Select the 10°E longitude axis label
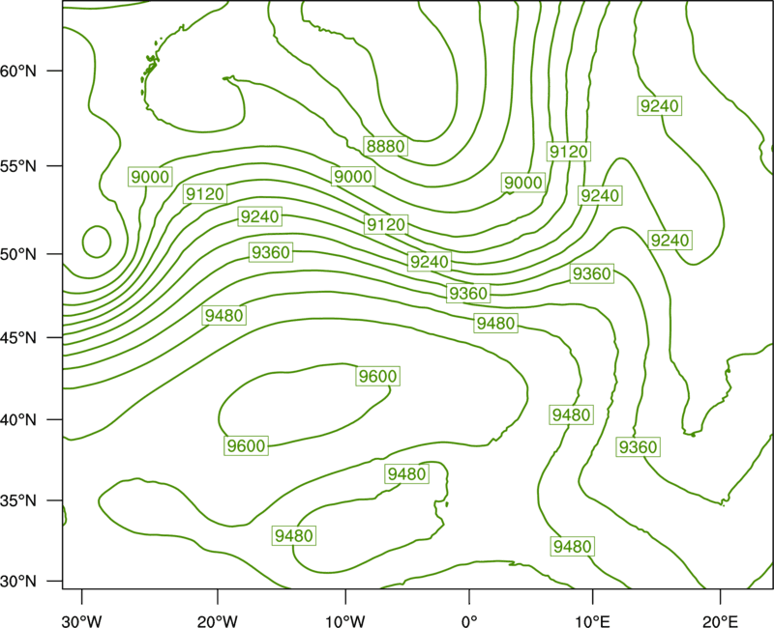This screenshot has width=774, height=628. 592,621
